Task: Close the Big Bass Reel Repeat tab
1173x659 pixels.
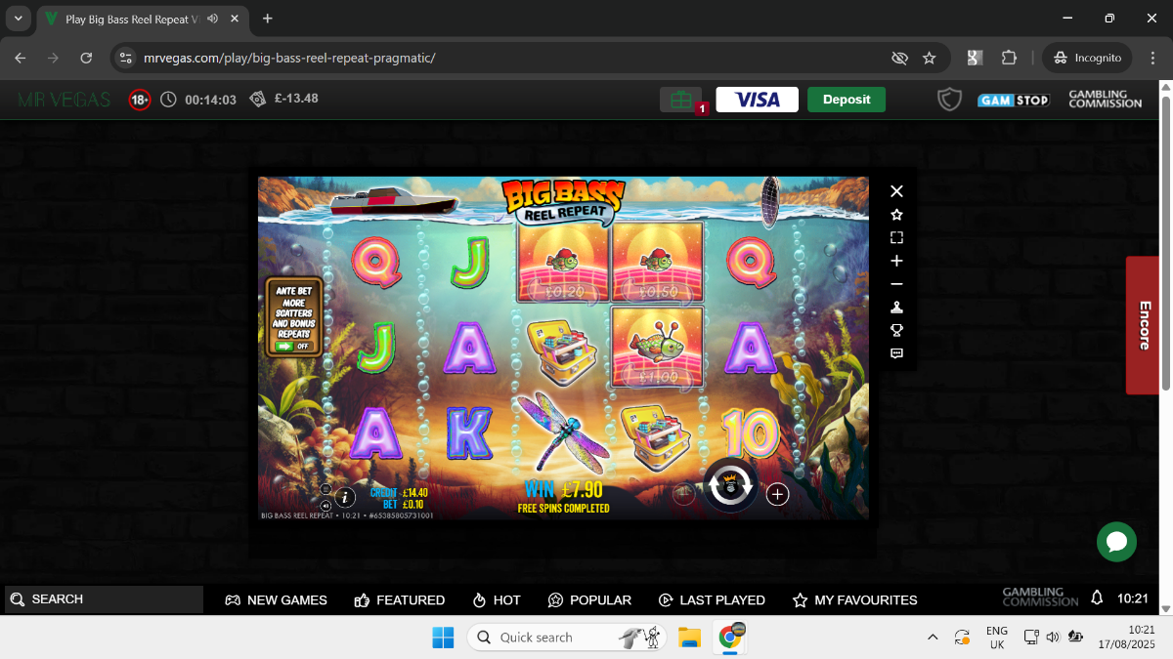Action: tap(236, 19)
